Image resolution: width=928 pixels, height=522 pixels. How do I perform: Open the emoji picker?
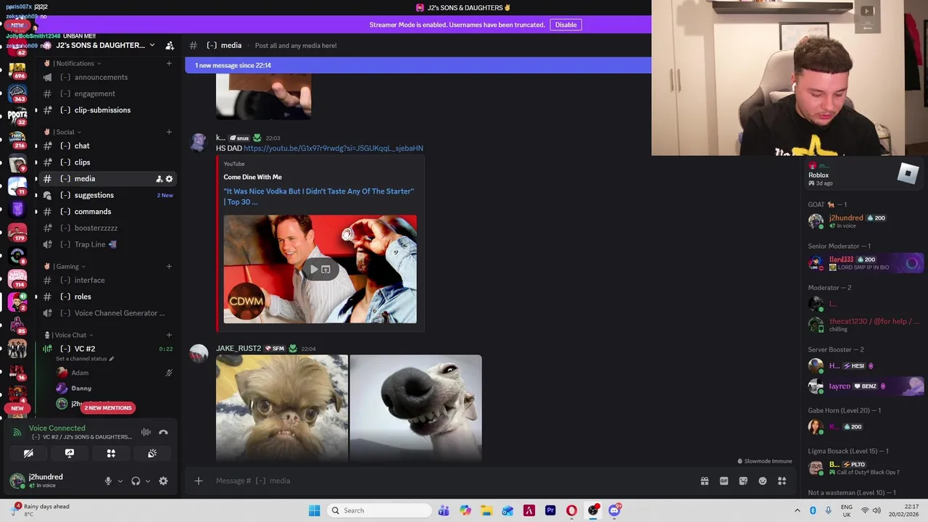pos(763,481)
